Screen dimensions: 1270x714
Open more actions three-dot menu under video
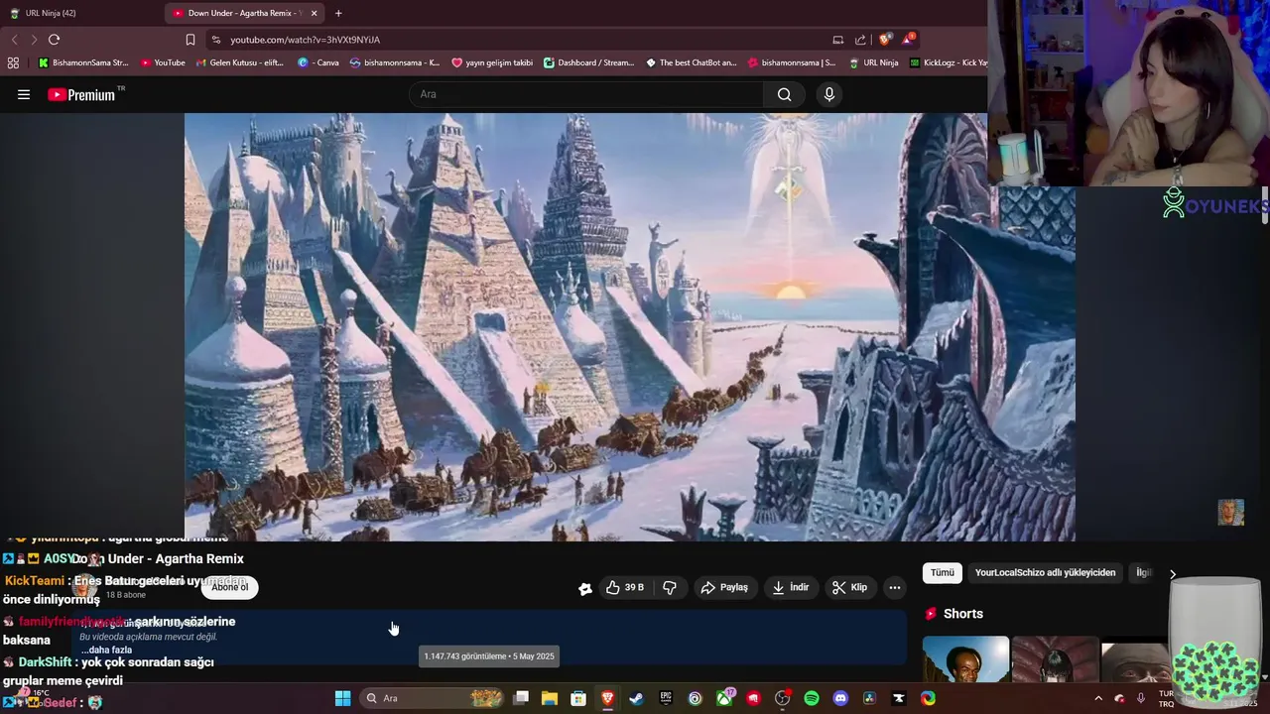click(895, 587)
